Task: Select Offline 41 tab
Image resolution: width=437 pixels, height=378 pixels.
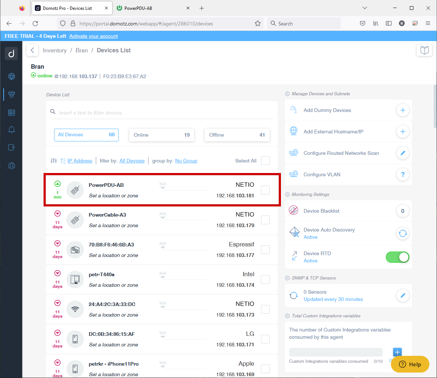Action: [x=237, y=135]
